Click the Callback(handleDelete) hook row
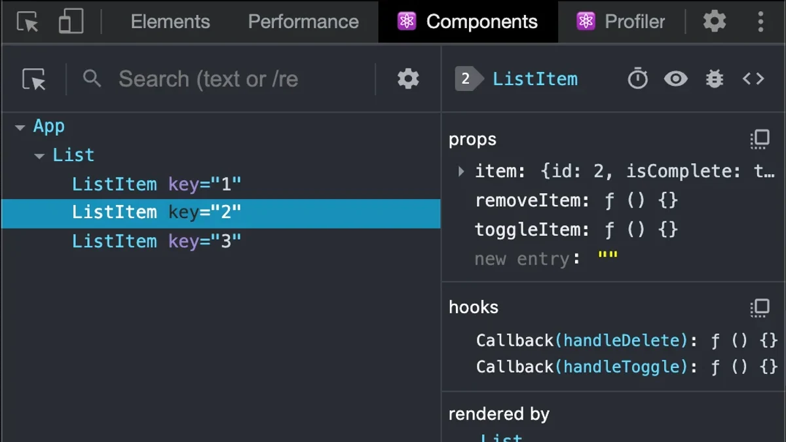Image resolution: width=786 pixels, height=442 pixels. [627, 341]
